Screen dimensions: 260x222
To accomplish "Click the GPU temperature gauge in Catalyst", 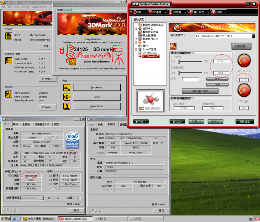I will (244, 60).
